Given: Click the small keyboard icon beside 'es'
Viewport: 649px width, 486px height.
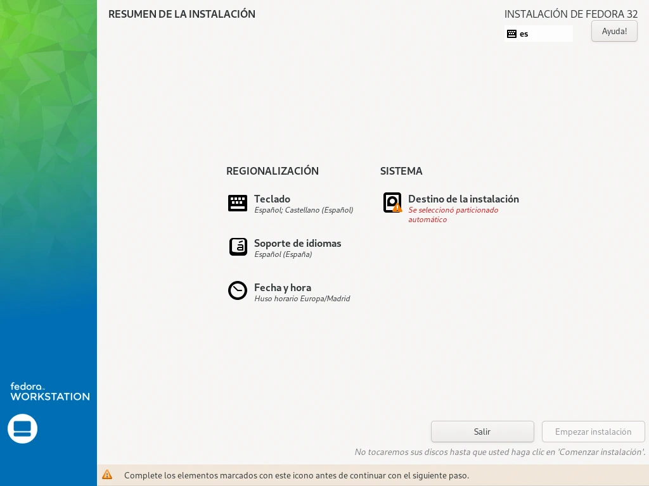Looking at the screenshot, I should pyautogui.click(x=511, y=34).
